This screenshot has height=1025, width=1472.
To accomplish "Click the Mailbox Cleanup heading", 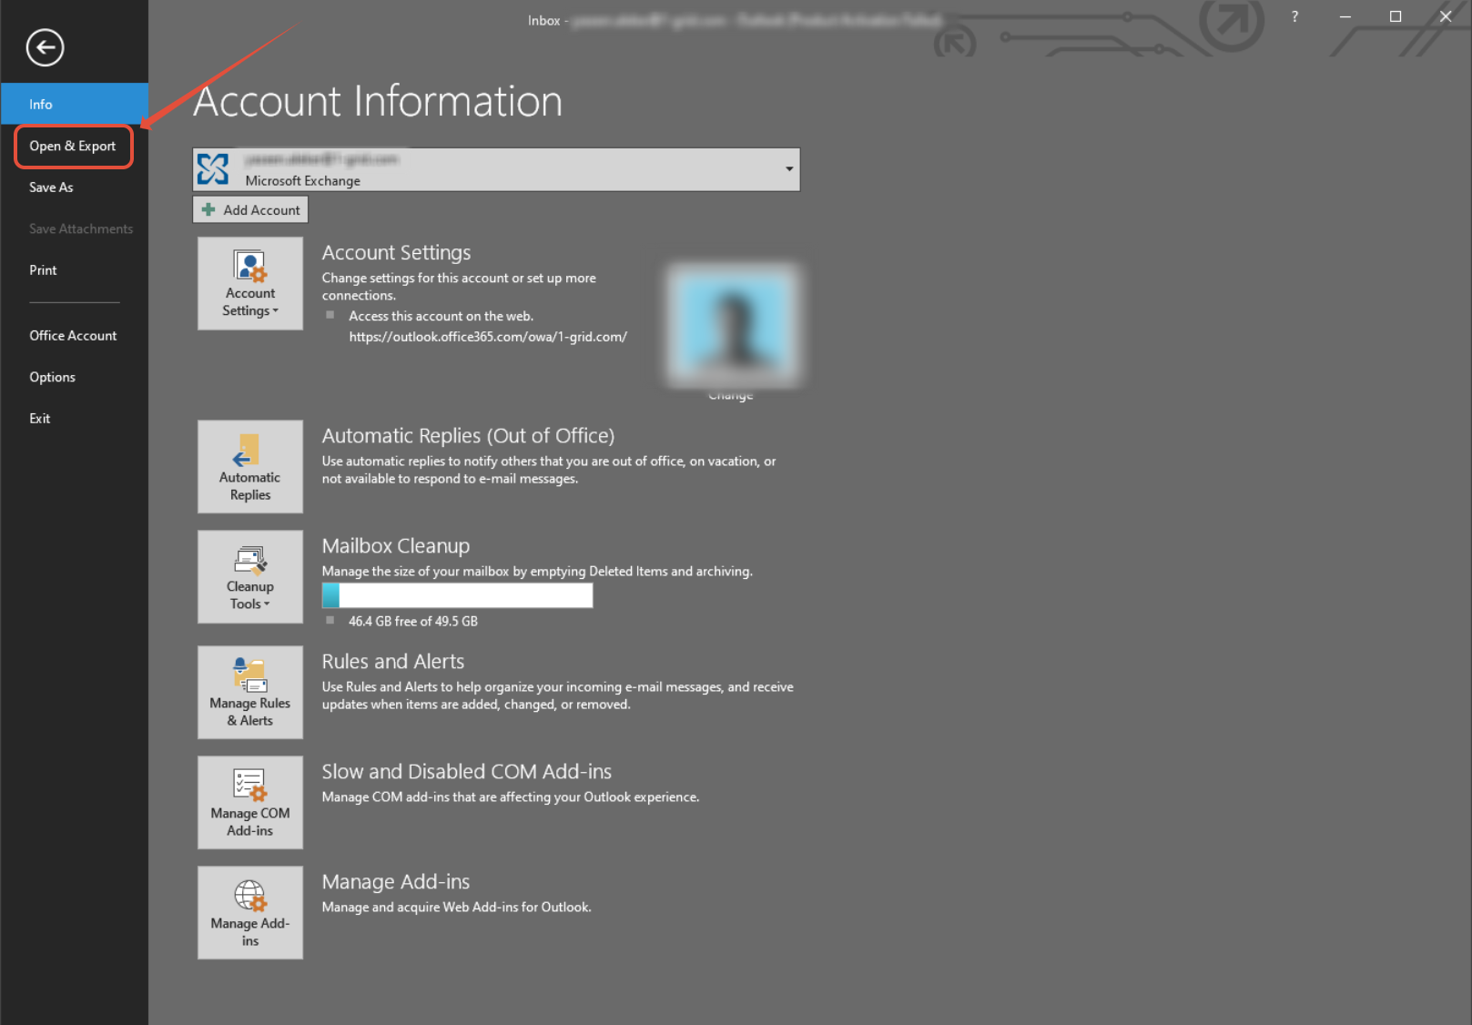I will pos(396,546).
